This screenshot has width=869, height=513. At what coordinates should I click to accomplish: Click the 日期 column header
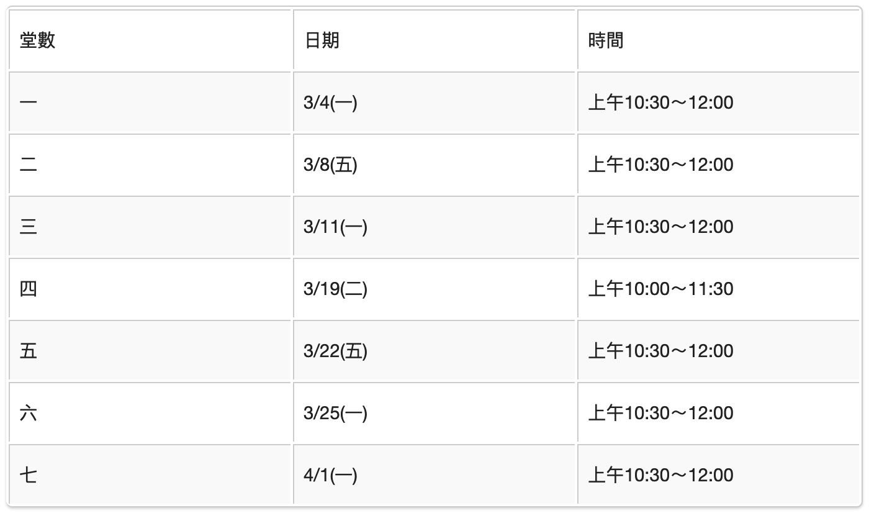pos(322,41)
